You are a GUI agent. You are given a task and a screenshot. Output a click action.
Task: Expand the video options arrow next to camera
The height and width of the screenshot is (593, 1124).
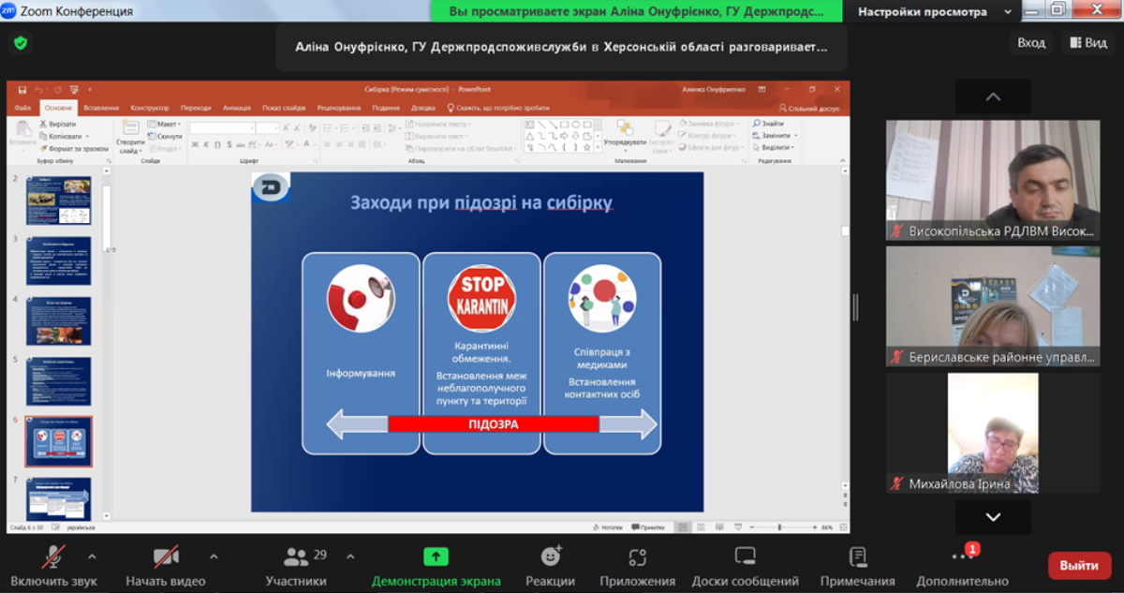pos(212,556)
